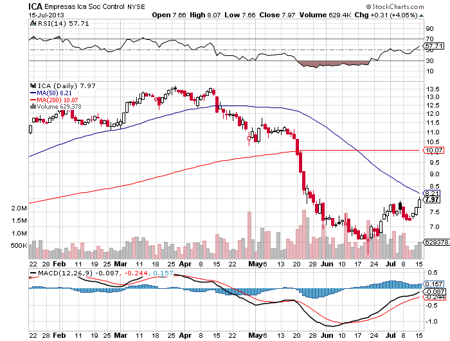This screenshot has height=341, width=450.
Task: Click the black MACD line legend marker
Action: pos(33,273)
